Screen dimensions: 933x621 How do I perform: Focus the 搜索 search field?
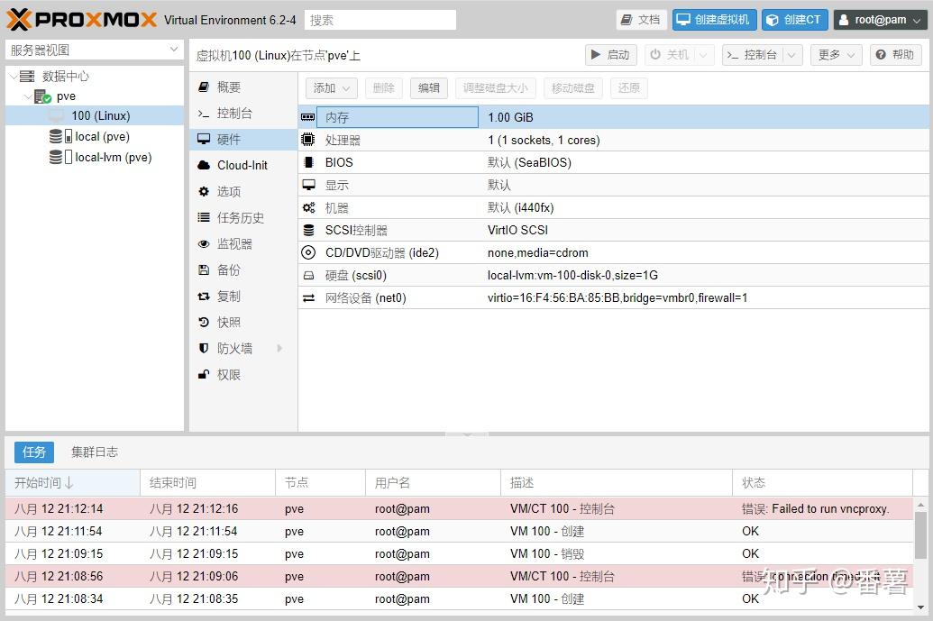tap(380, 20)
